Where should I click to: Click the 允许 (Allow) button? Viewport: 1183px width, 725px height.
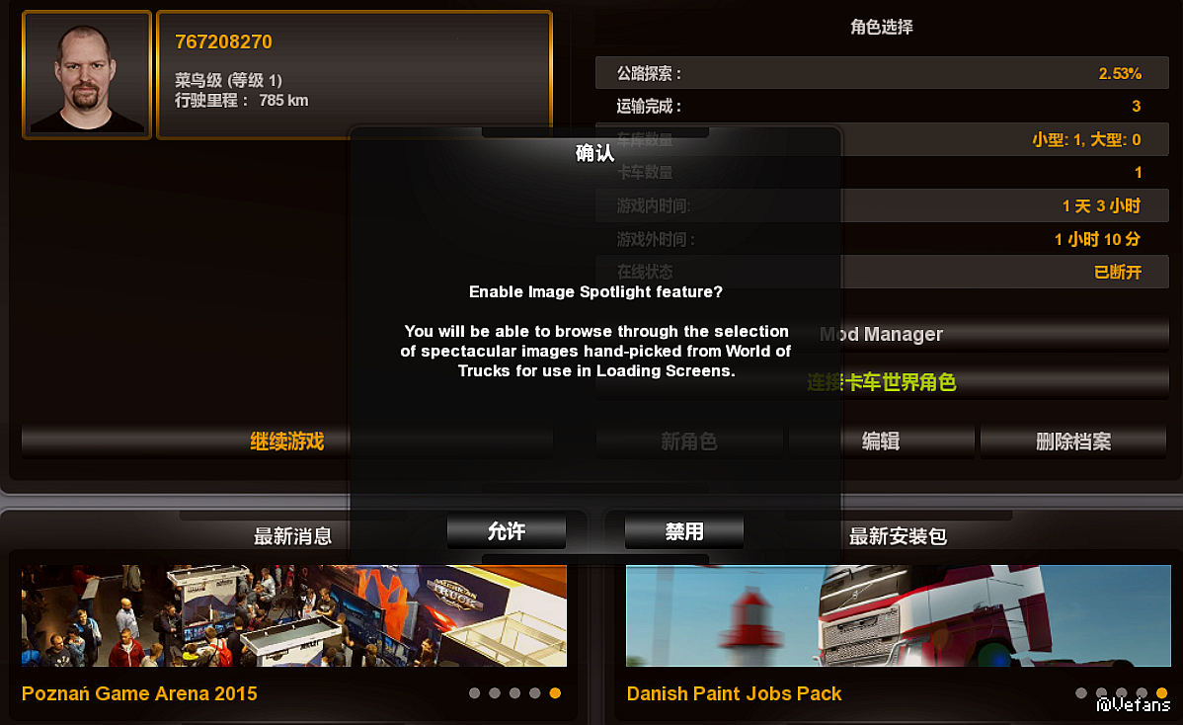click(x=507, y=531)
